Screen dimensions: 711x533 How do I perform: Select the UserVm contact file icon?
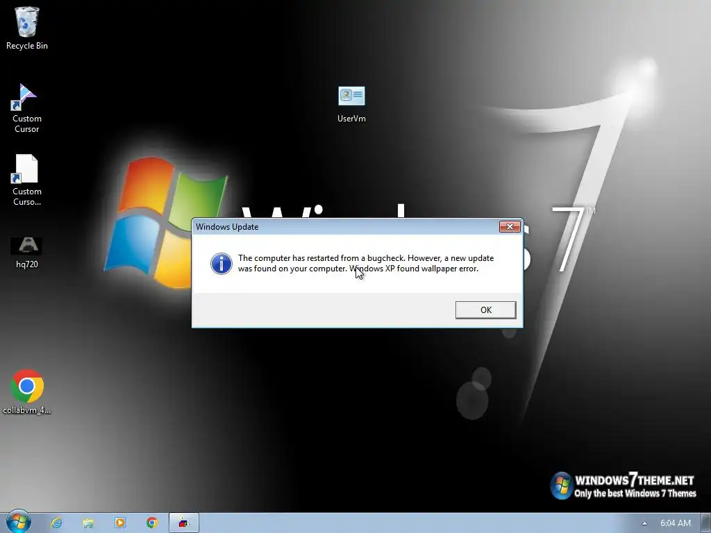[x=351, y=104]
